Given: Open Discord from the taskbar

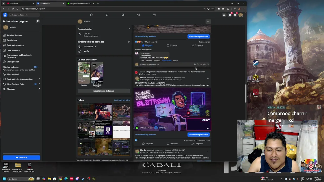Looking at the screenshot, I should pyautogui.click(x=77, y=179).
